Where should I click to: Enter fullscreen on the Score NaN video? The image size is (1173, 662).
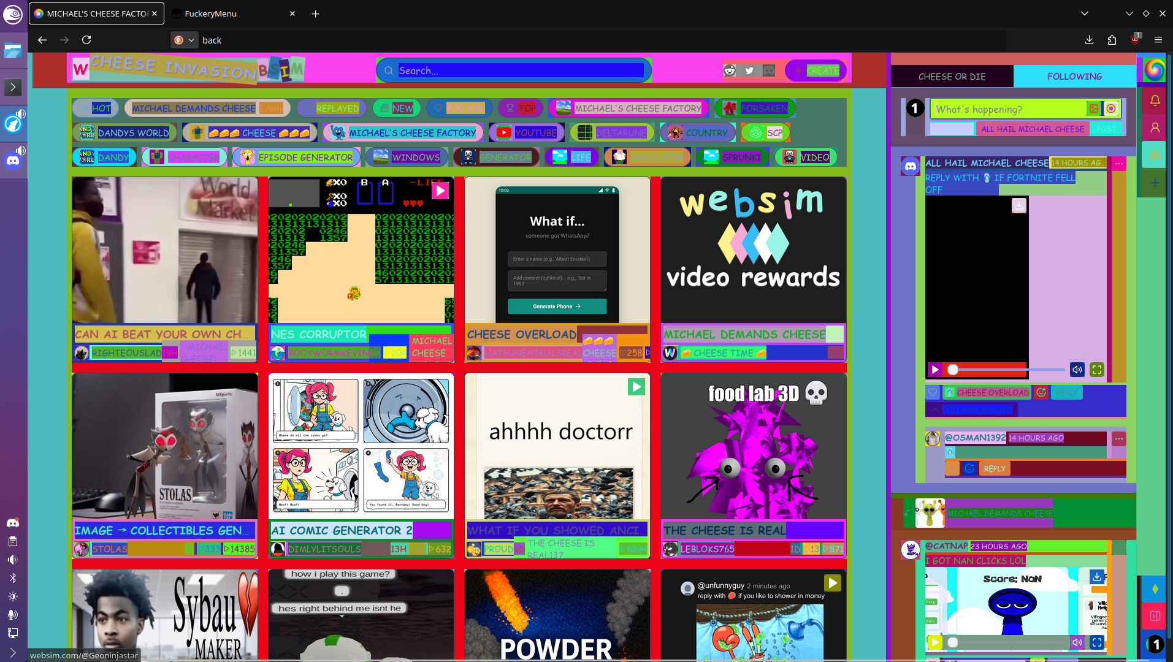[x=1097, y=642]
